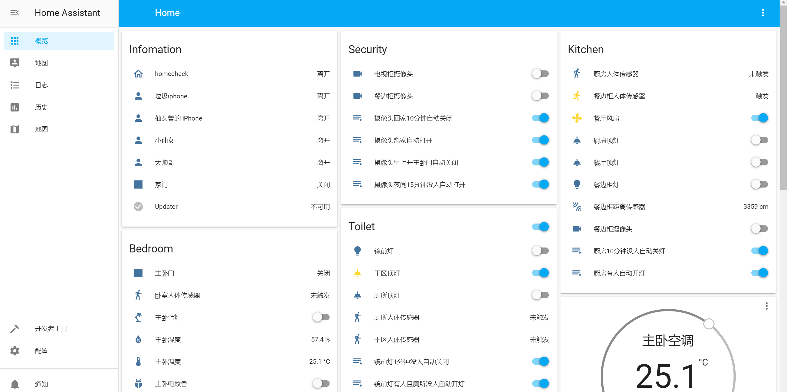Click the 餐厅风扇 fan icon
787x392 pixels.
point(577,118)
